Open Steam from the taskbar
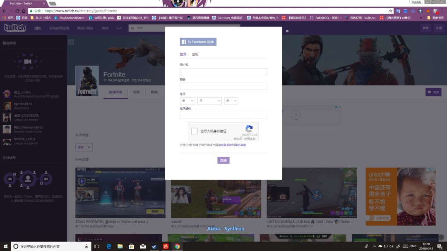 pos(154,246)
